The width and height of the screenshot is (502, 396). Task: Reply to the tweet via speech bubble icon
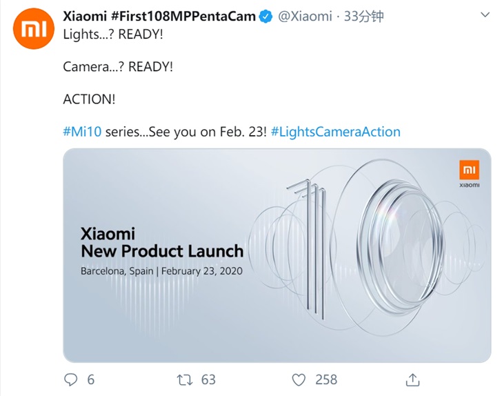click(70, 379)
